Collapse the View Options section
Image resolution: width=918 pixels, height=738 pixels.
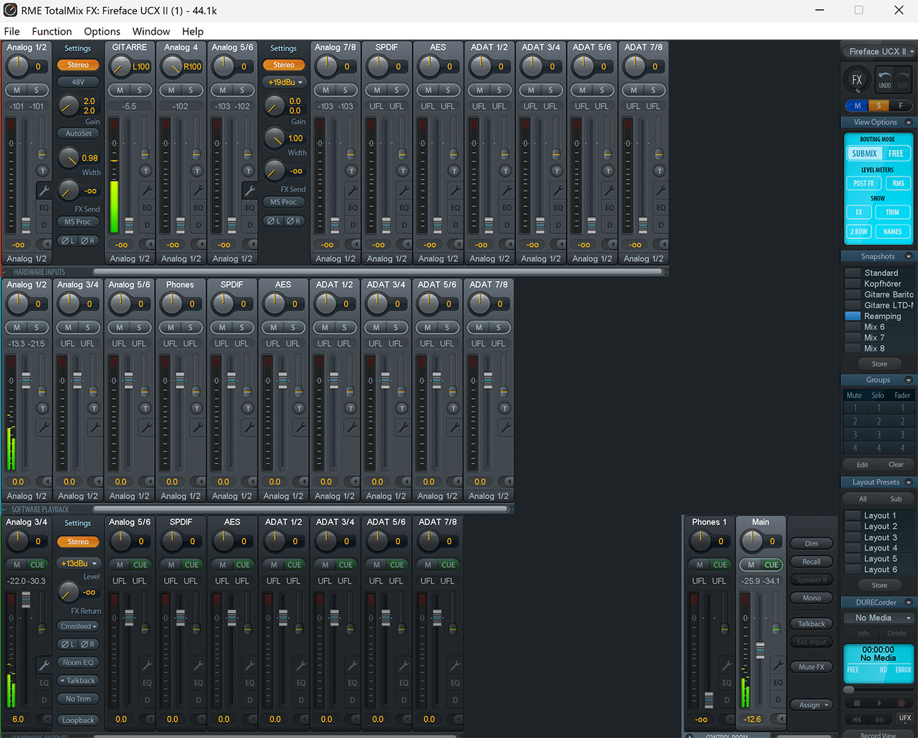point(909,122)
